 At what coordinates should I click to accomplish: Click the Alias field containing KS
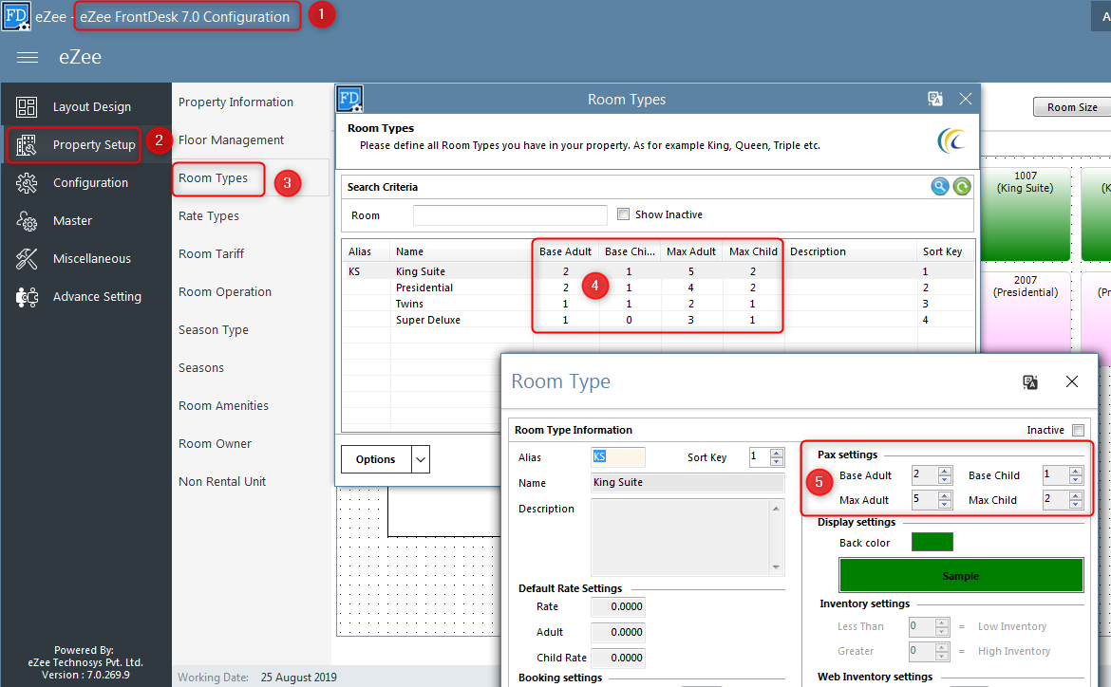tap(618, 456)
